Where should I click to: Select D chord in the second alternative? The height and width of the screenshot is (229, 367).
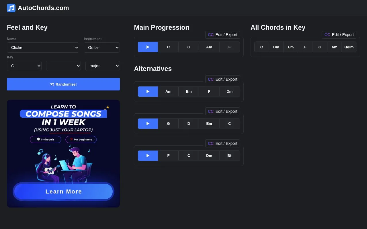click(x=189, y=124)
